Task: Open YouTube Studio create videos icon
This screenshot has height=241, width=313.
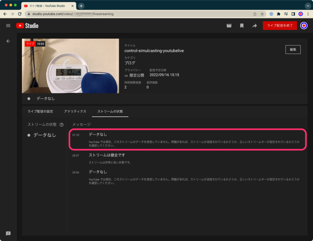Action: click(229, 25)
